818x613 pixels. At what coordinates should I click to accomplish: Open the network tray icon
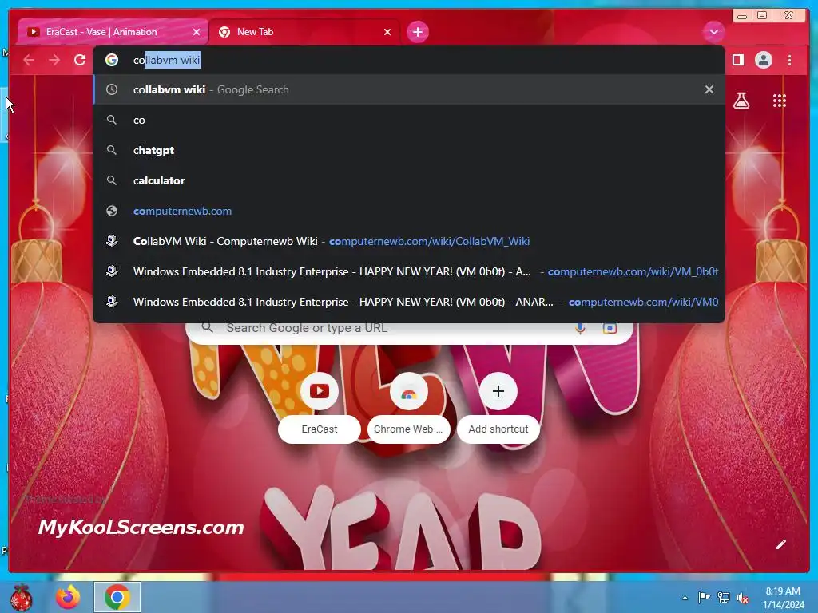(724, 598)
